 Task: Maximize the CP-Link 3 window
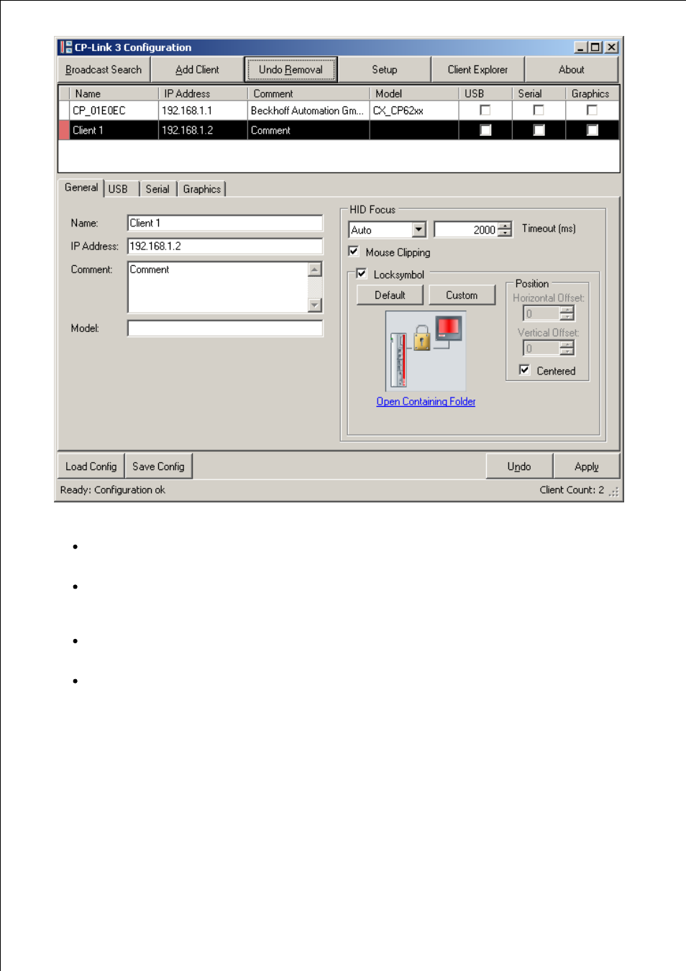tap(595, 47)
